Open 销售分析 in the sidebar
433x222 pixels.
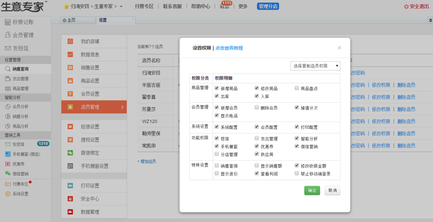click(17, 116)
